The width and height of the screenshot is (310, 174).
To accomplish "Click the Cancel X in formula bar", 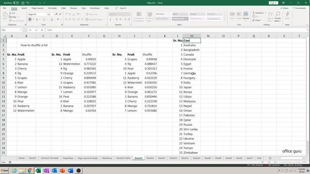I will click(30, 30).
